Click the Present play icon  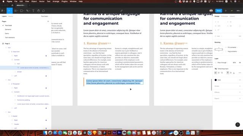pos(226,11)
